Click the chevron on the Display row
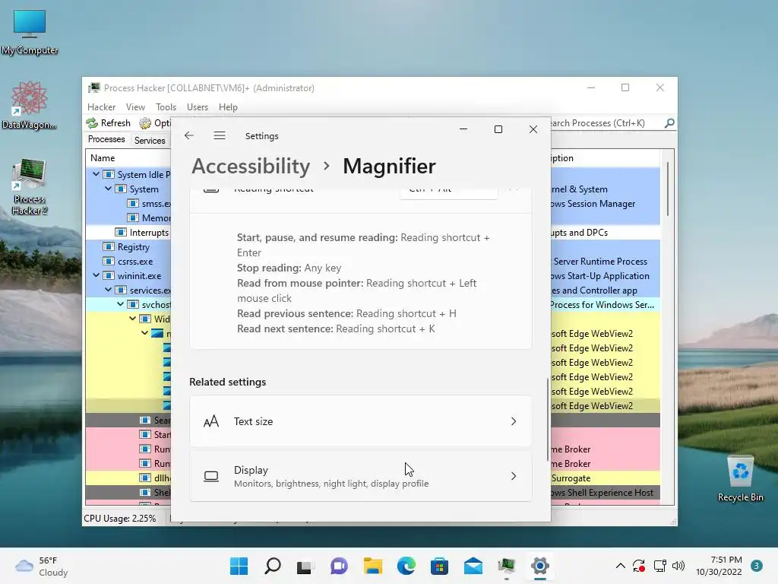778x584 pixels. tap(514, 476)
